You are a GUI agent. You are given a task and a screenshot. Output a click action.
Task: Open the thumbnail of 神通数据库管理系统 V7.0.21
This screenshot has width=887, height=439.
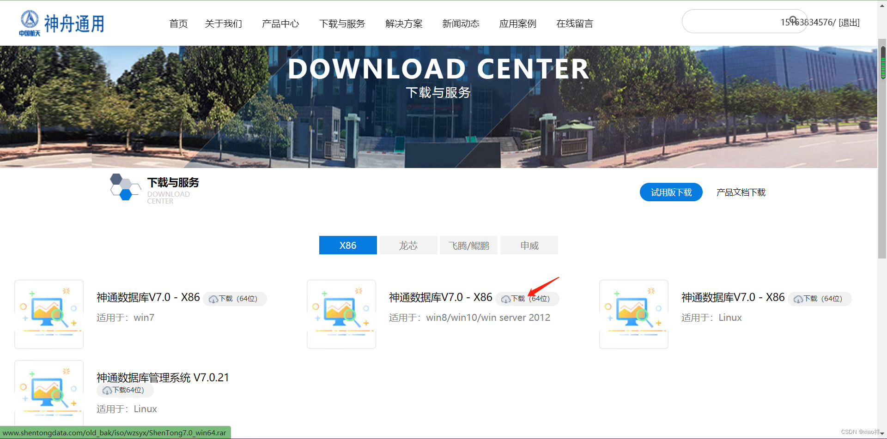coord(49,393)
